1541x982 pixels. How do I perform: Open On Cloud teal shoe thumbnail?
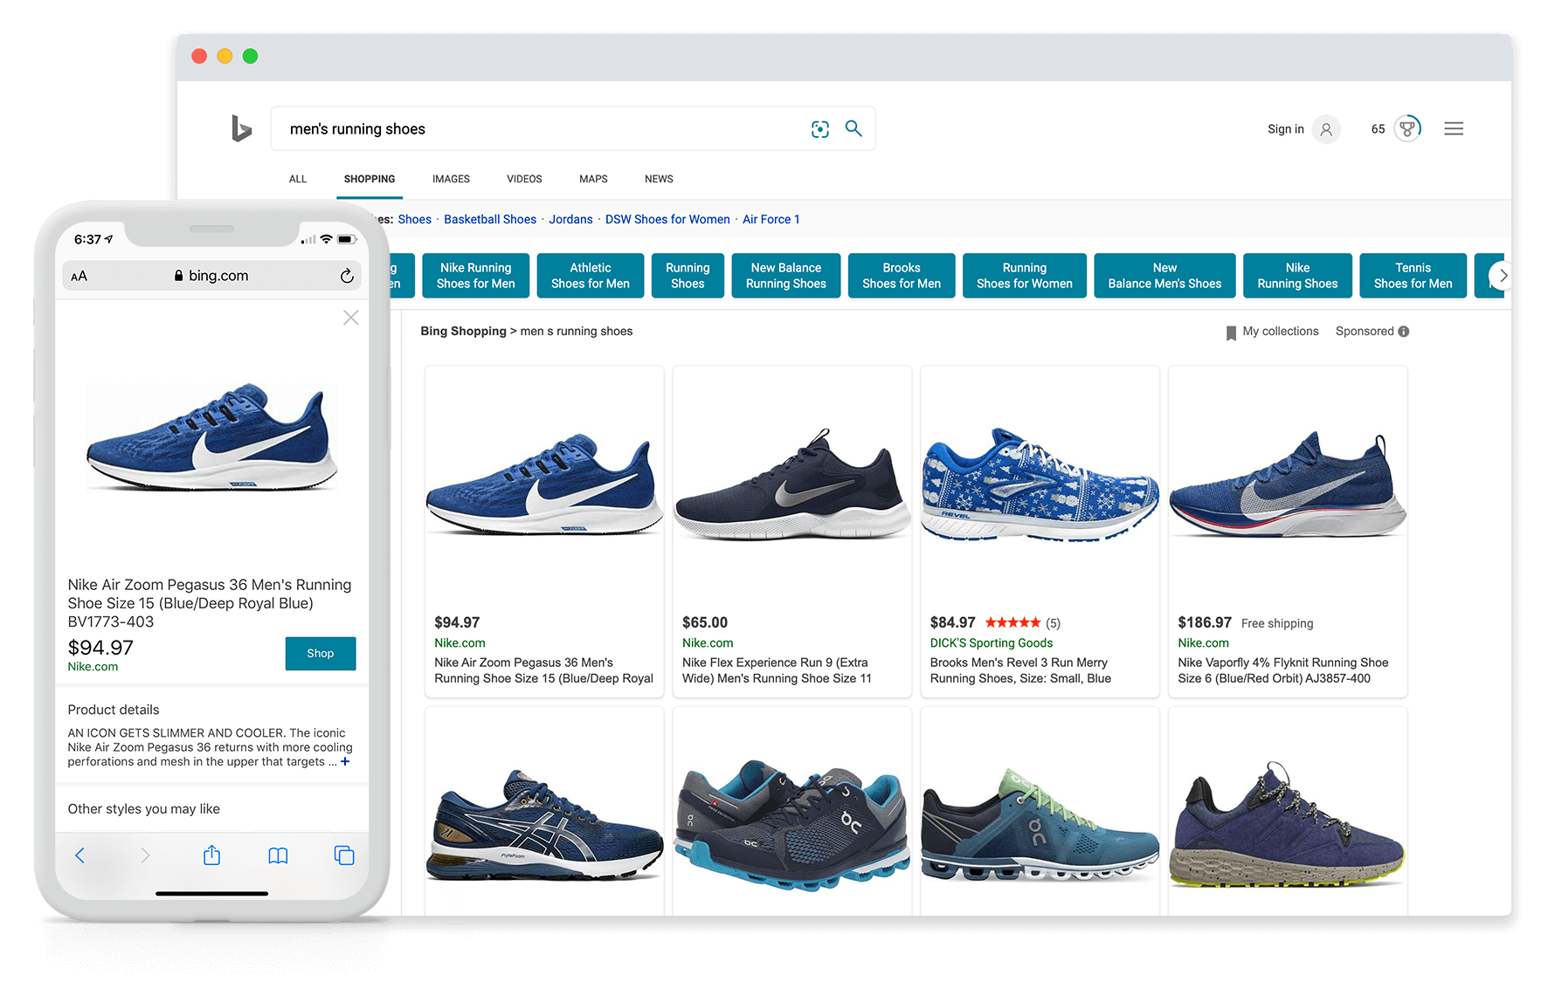pos(1040,825)
